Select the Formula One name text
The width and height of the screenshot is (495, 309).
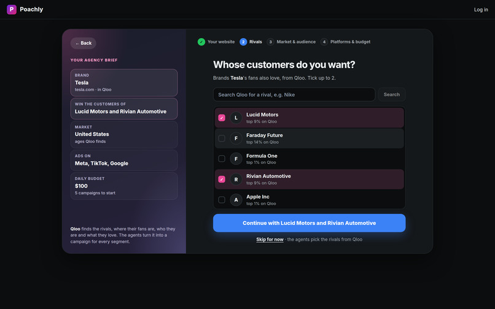pos(262,156)
